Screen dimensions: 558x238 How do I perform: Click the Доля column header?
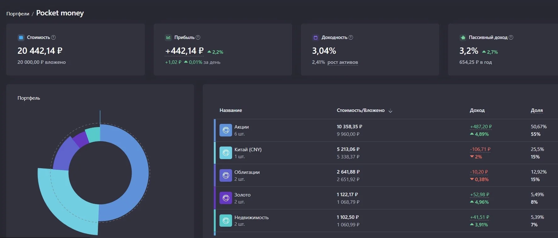(x=537, y=110)
